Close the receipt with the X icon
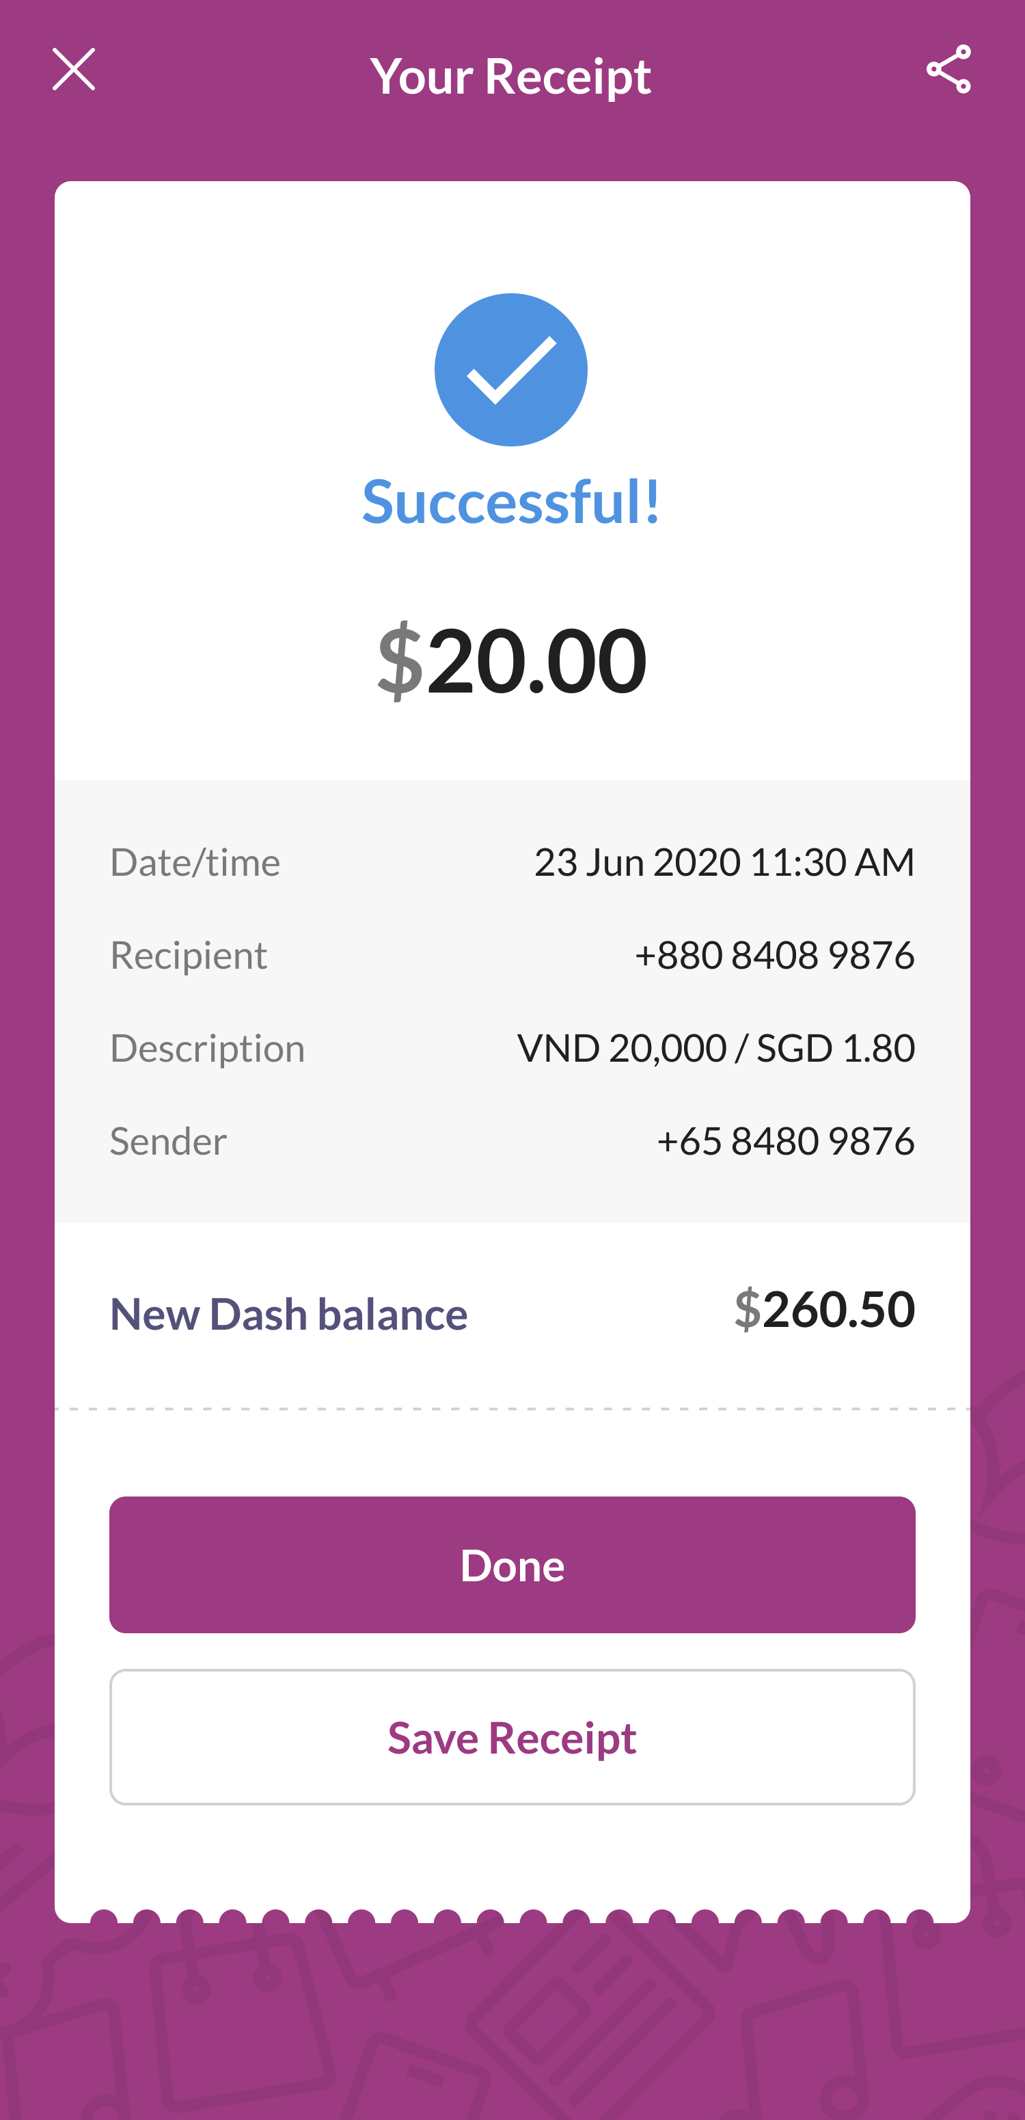Screen dimensions: 1025x2120 tap(74, 69)
